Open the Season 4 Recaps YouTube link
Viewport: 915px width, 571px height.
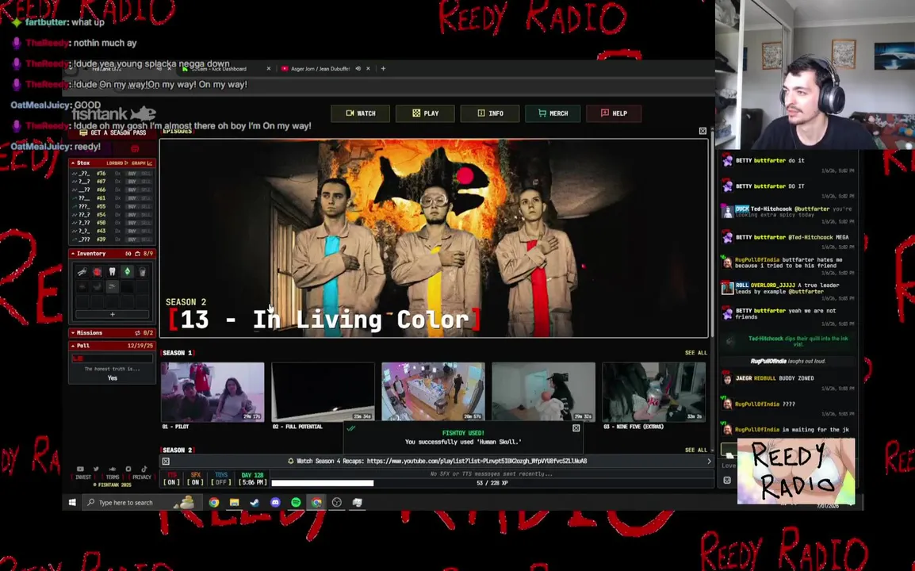tap(477, 462)
